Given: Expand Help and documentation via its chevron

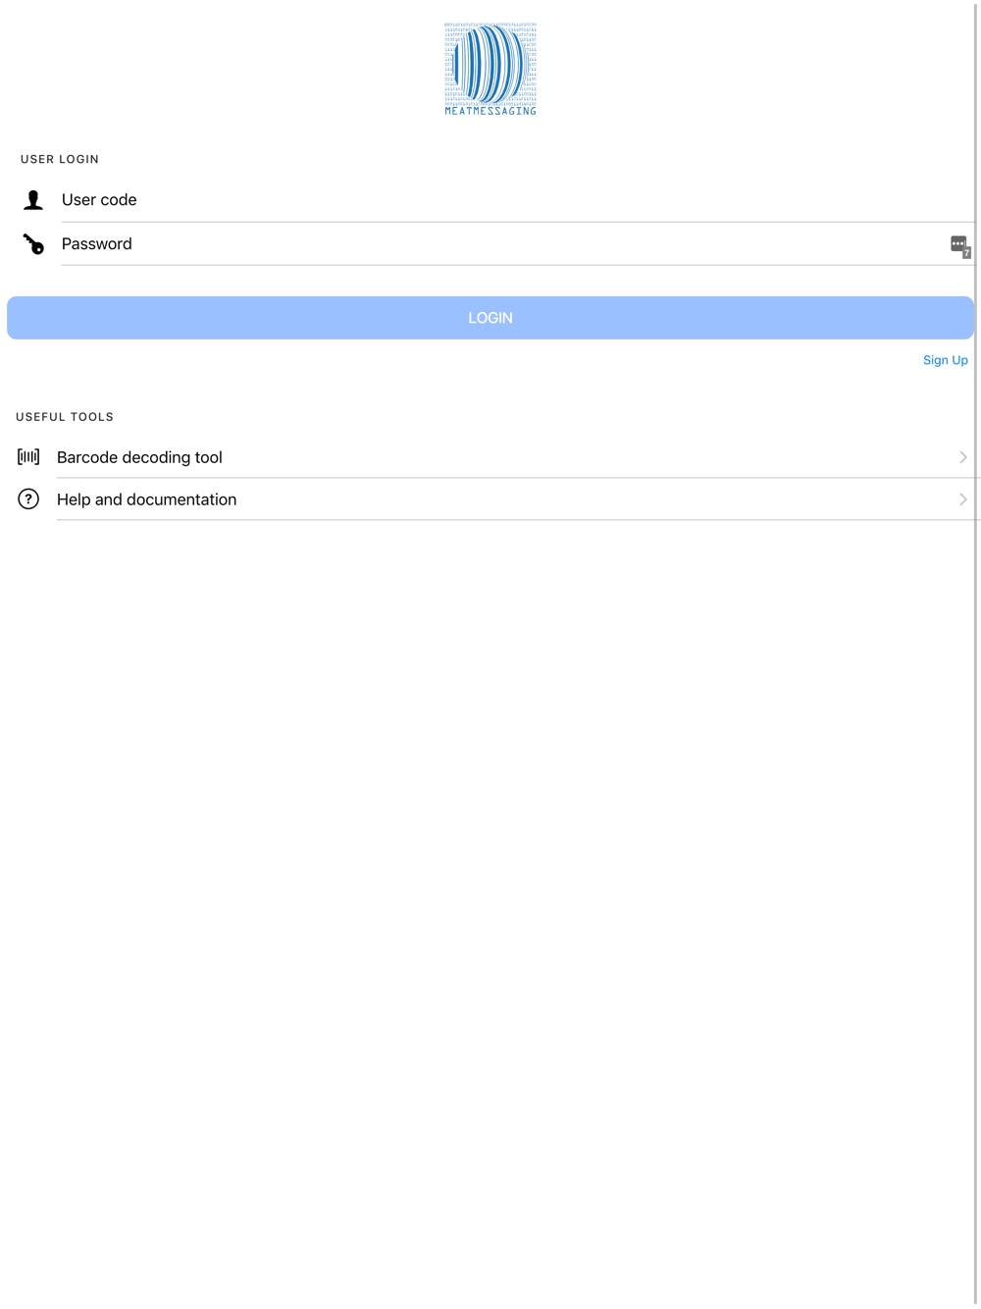Looking at the screenshot, I should 963,499.
